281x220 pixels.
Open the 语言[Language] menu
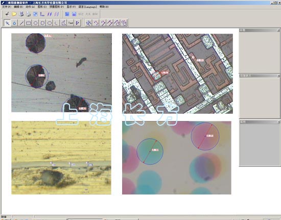coord(88,7)
